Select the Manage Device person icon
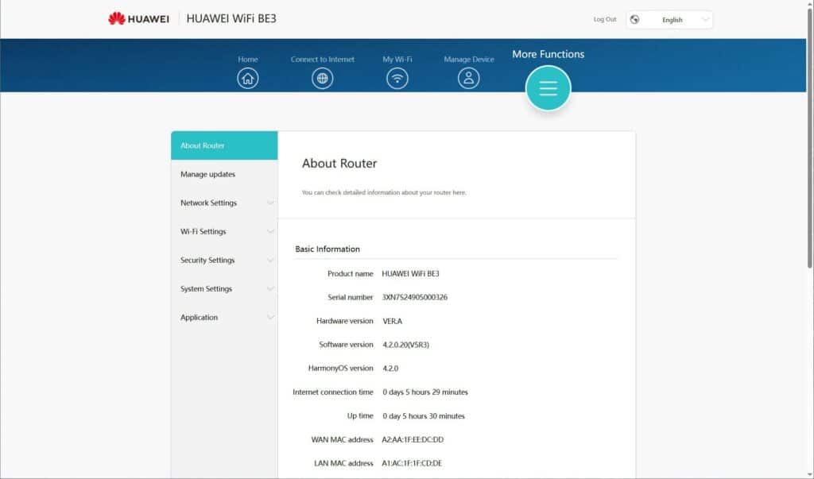The image size is (814, 479). tap(469, 79)
